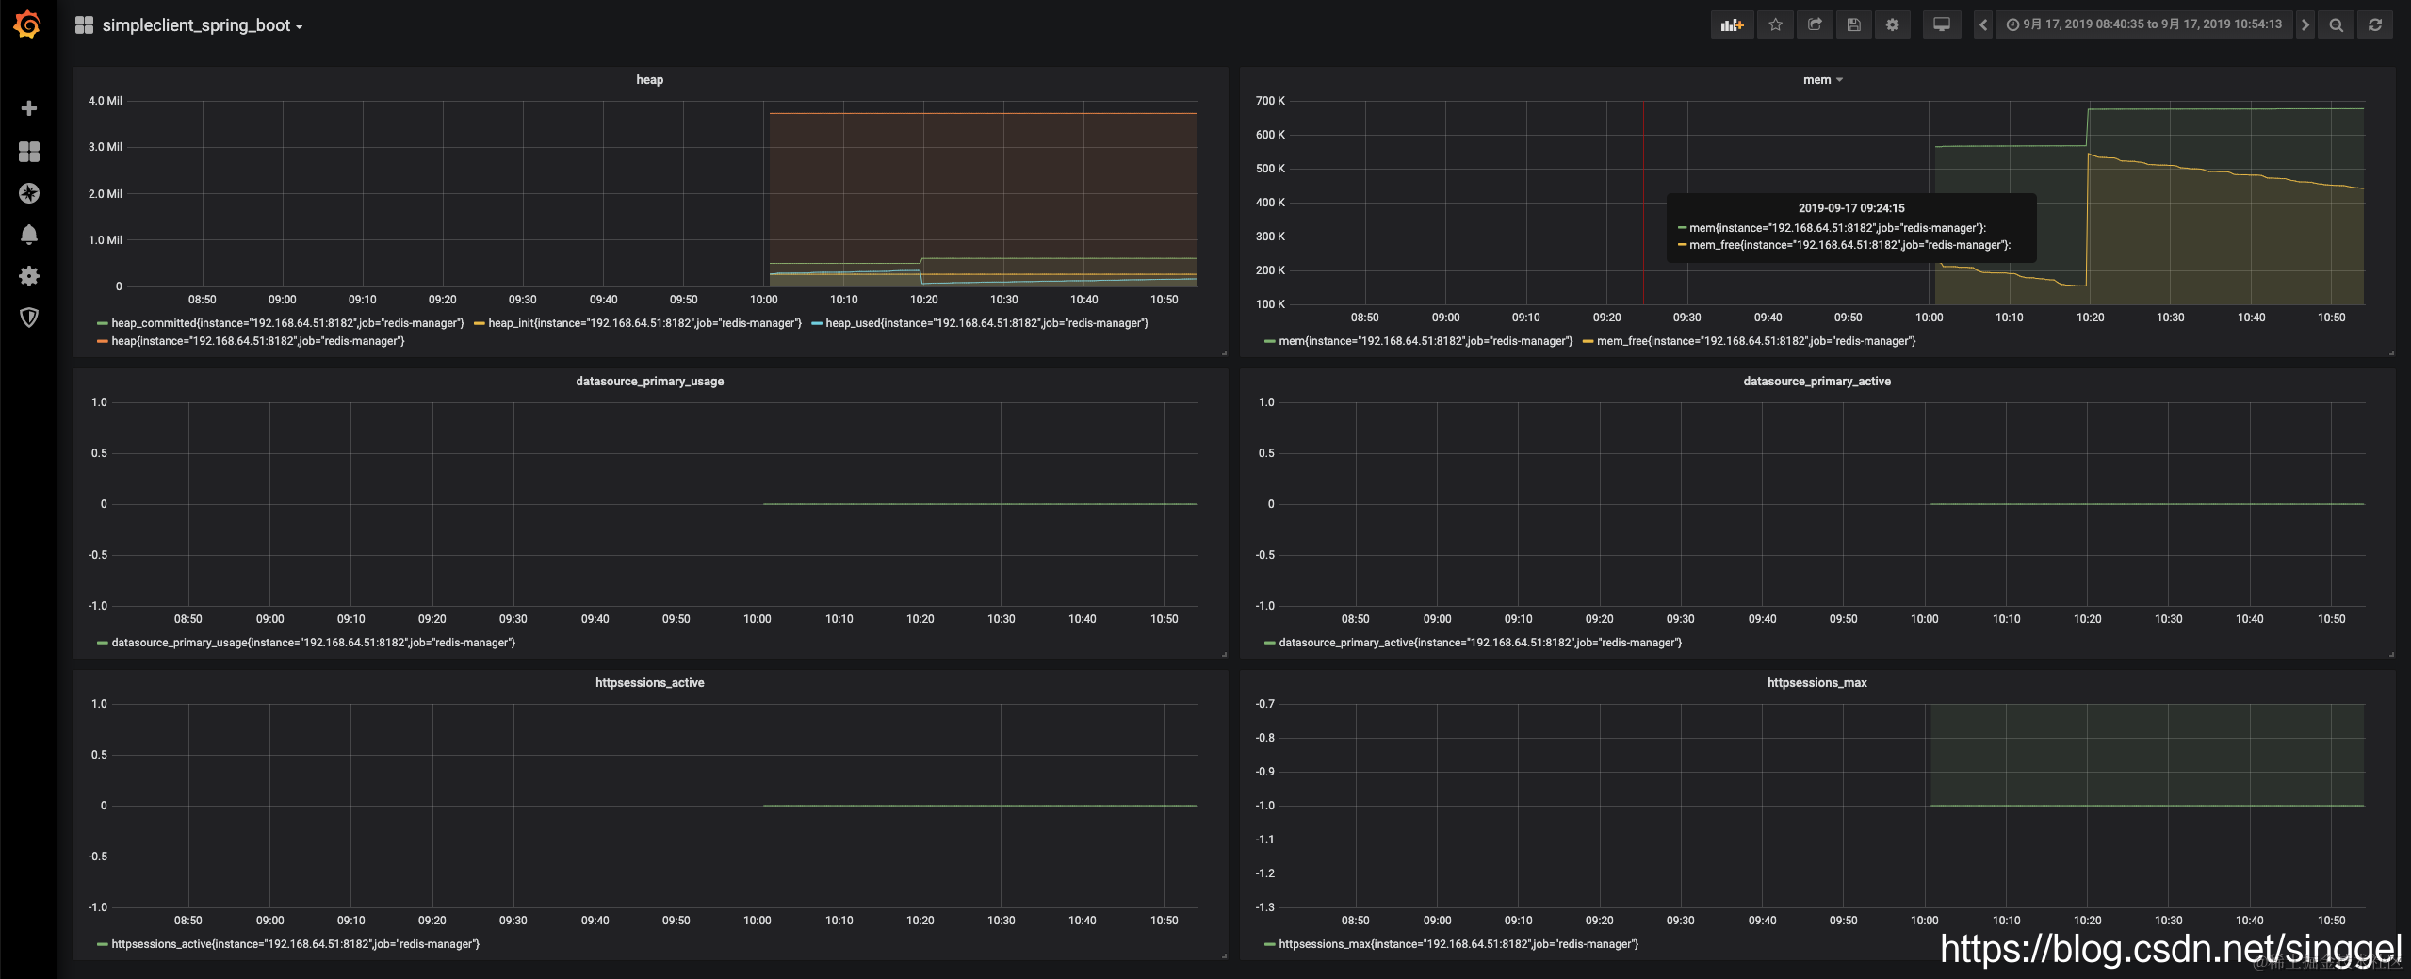This screenshot has height=979, width=2411.
Task: Open dashboard settings gear in top toolbar
Action: (1892, 25)
